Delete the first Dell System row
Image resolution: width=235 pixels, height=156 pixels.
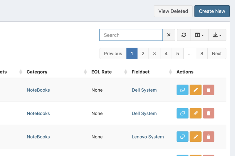209,90
